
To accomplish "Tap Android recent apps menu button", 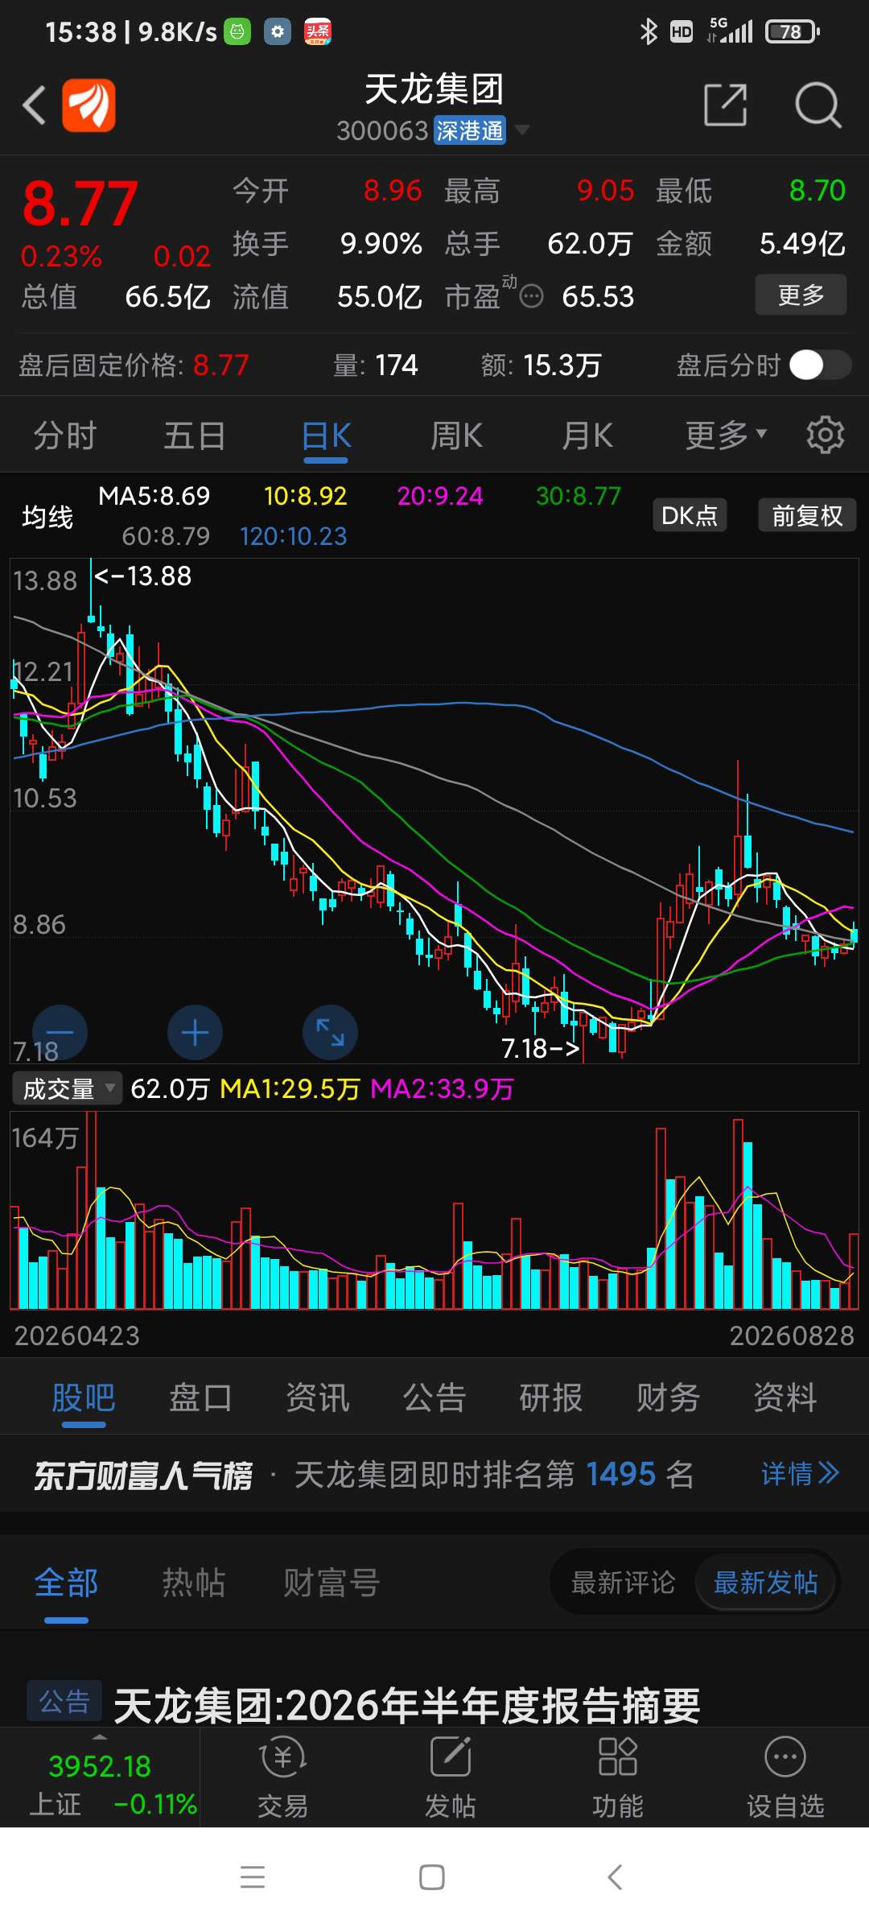I will coord(253,1876).
